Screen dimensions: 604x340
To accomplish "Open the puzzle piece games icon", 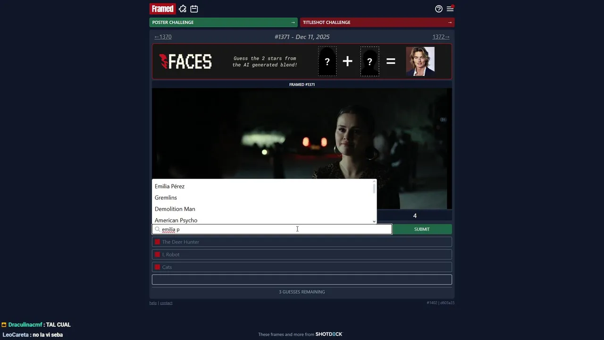I will (x=183, y=8).
